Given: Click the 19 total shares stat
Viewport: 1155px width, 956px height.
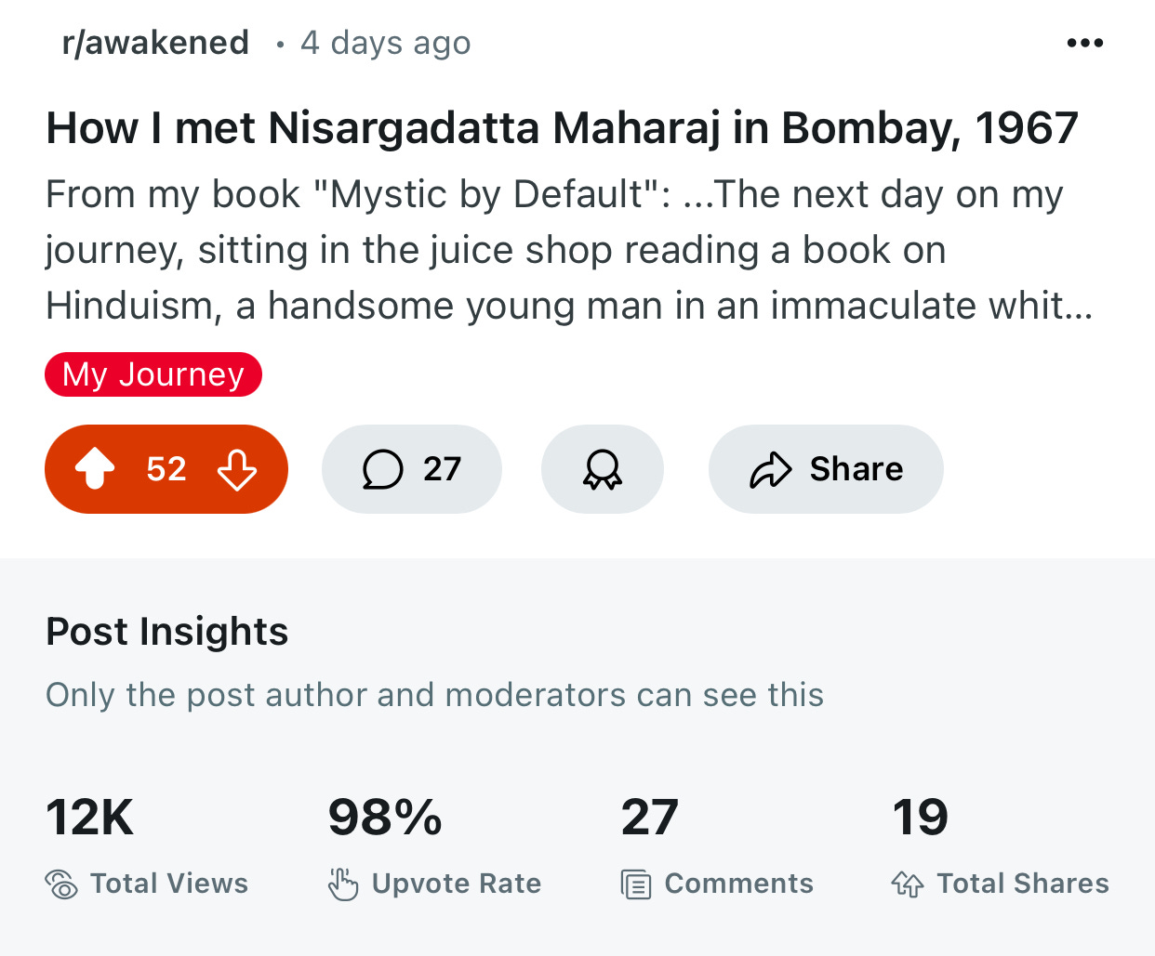Looking at the screenshot, I should [920, 818].
